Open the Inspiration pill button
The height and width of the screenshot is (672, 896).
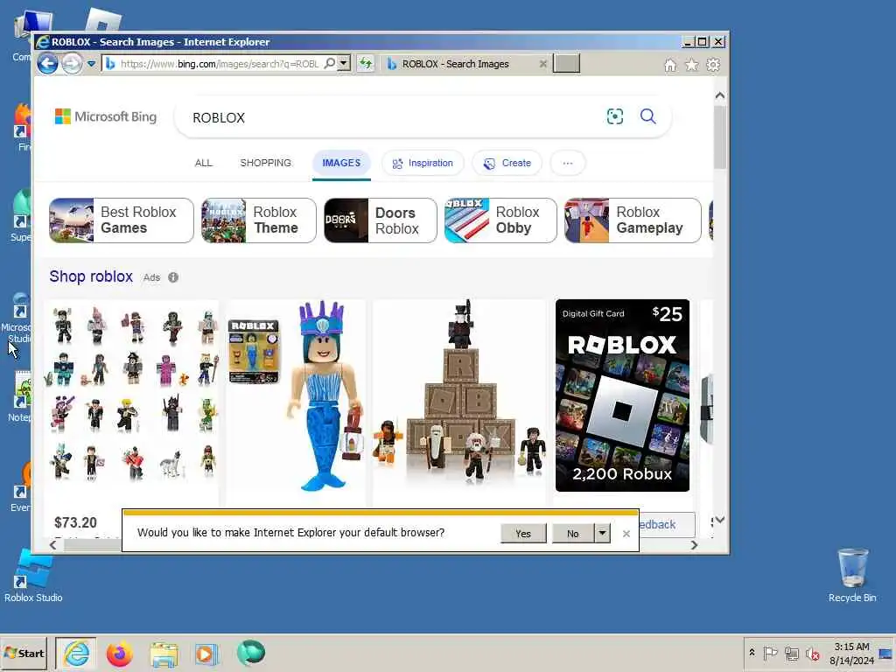click(423, 164)
